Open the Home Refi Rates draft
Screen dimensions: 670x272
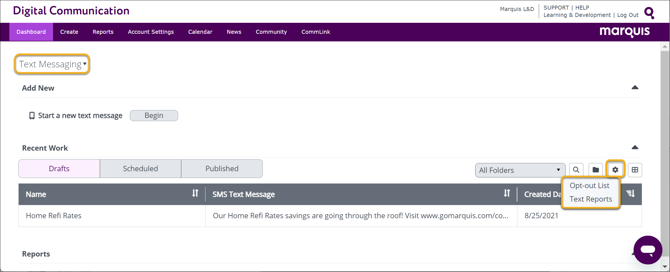(x=54, y=216)
